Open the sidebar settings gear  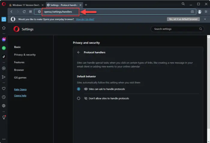(x=4, y=106)
